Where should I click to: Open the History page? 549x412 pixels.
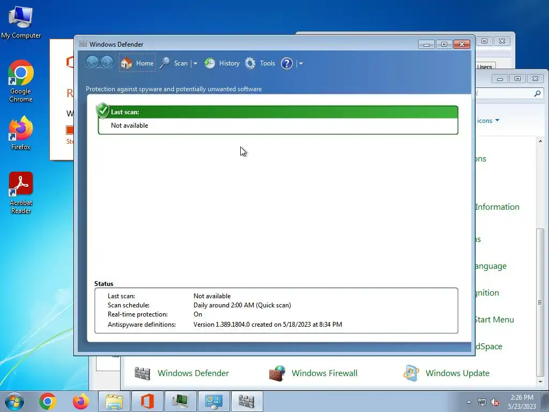coord(229,63)
